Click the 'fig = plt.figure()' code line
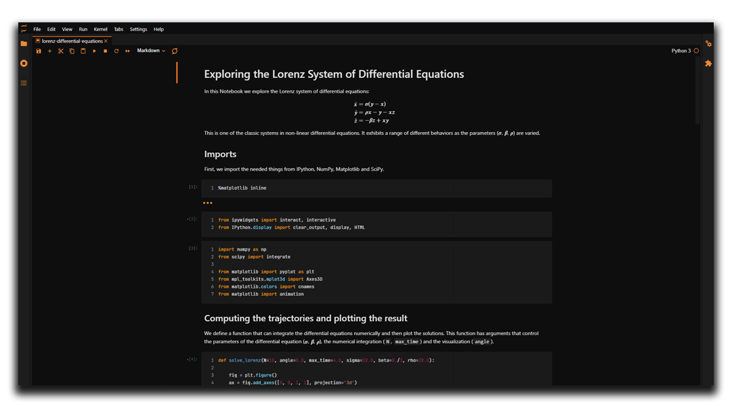The height and width of the screenshot is (407, 732). pyautogui.click(x=253, y=375)
